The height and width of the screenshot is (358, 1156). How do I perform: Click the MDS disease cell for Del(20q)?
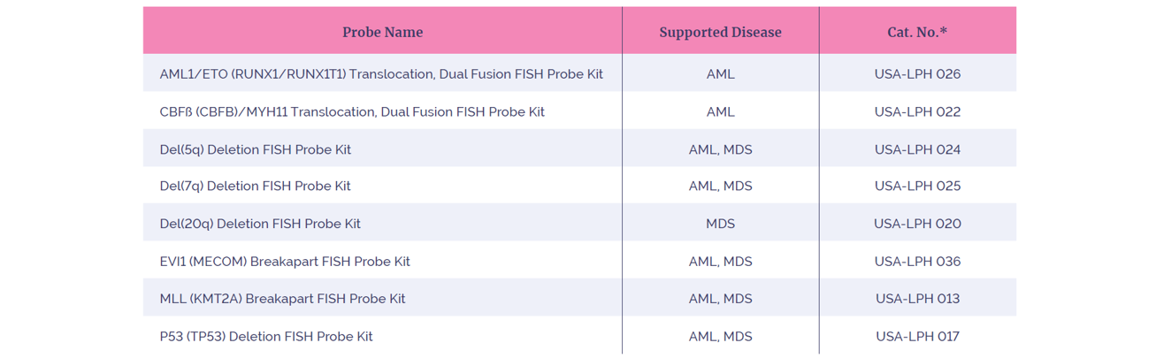(720, 225)
